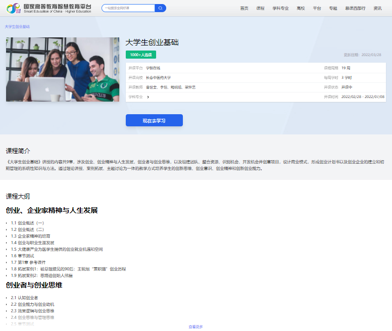Click the 大学生创业基础 breadcrumb link
This screenshot has height=331, width=392.
pos(17,26)
